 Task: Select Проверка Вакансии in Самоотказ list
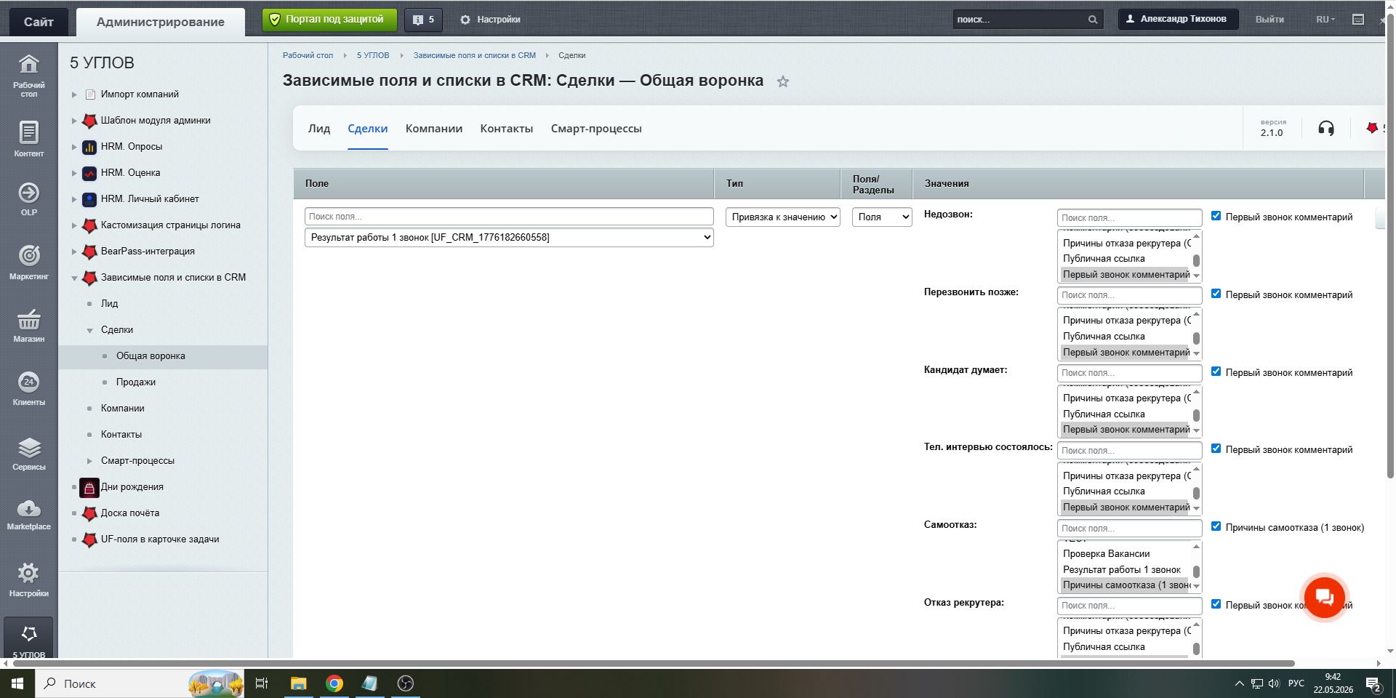(1106, 554)
